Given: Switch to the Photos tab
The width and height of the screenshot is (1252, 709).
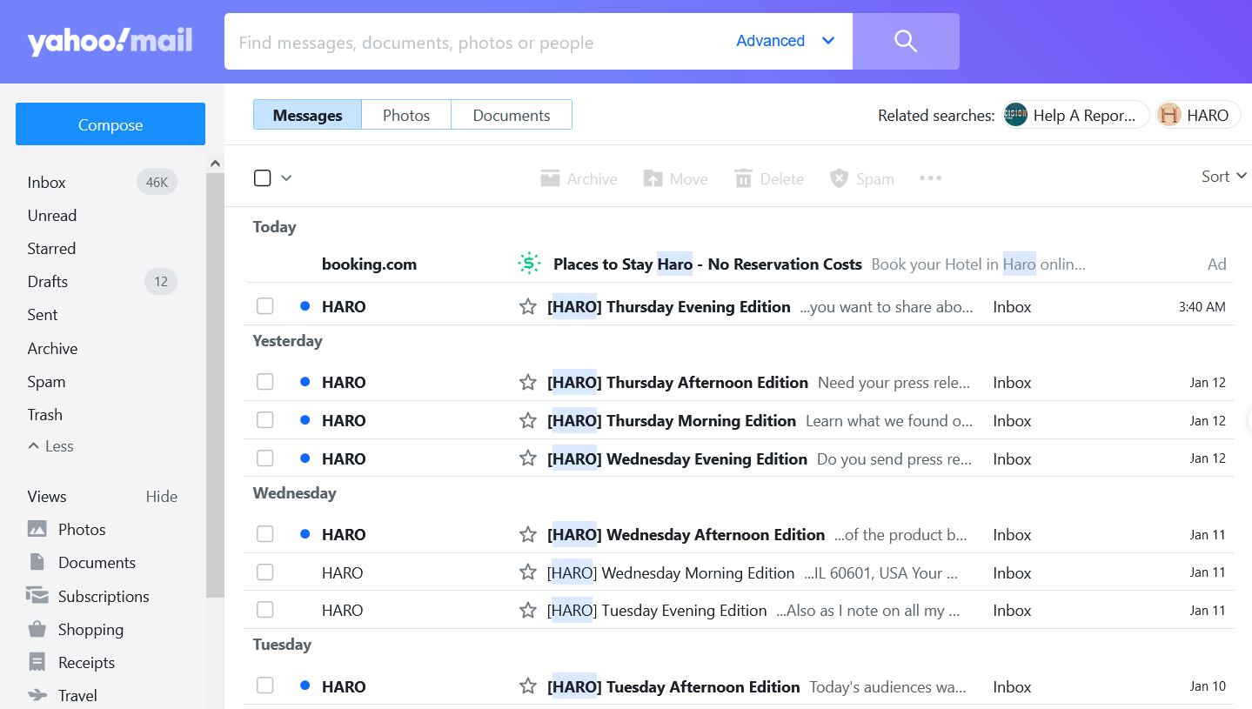Looking at the screenshot, I should click(x=406, y=115).
